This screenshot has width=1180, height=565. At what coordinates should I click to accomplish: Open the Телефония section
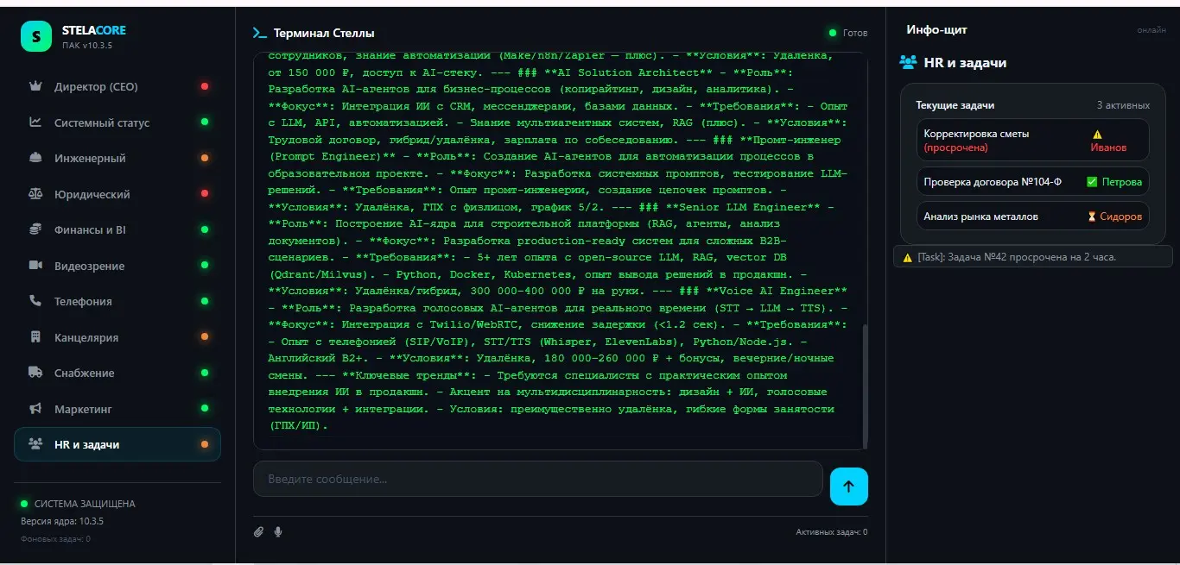click(x=117, y=301)
